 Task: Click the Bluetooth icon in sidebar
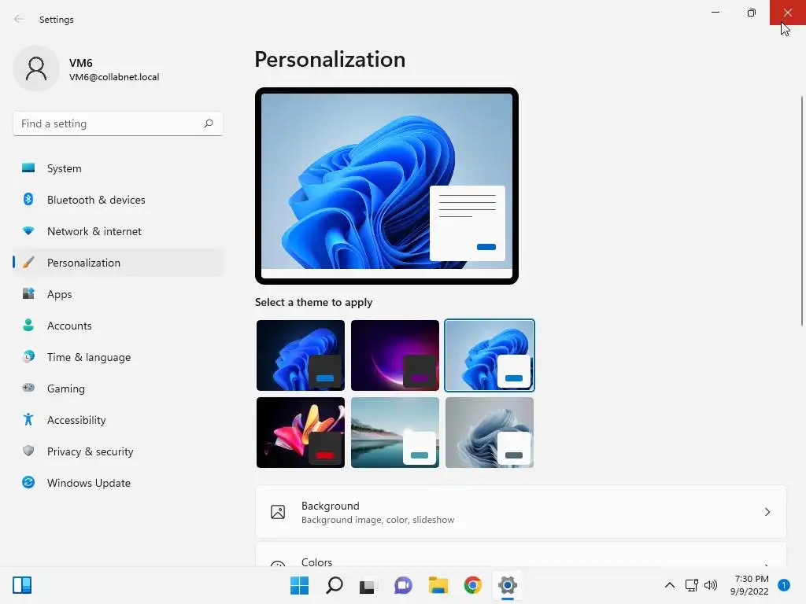(28, 199)
